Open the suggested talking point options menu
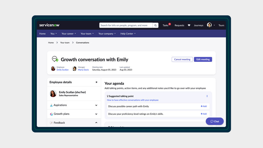 click(207, 96)
